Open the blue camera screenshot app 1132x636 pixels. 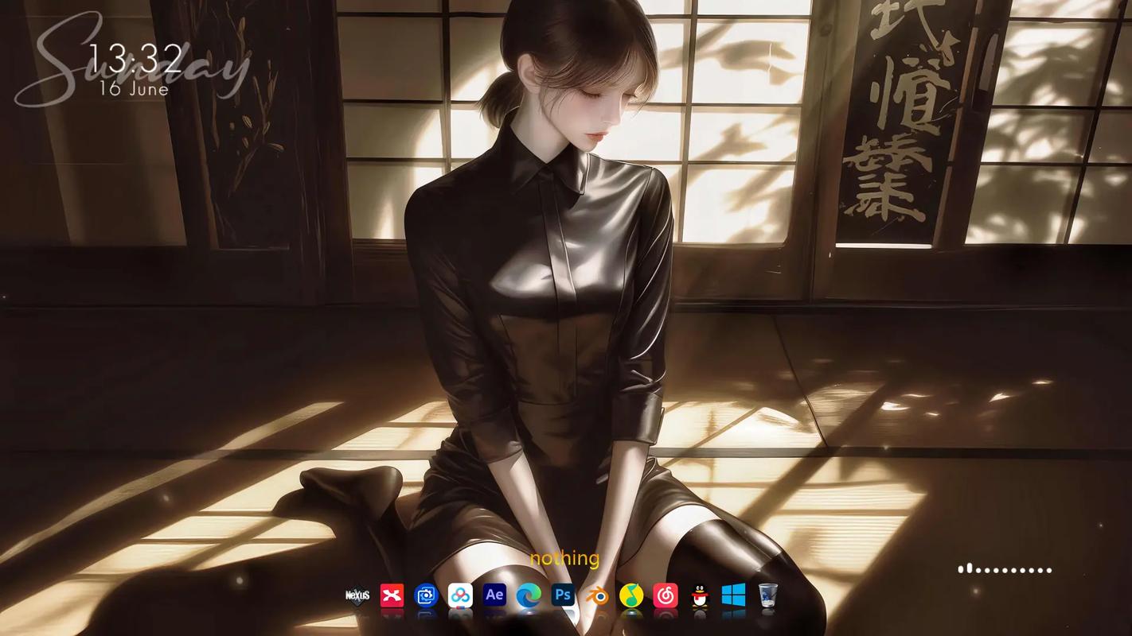[426, 595]
